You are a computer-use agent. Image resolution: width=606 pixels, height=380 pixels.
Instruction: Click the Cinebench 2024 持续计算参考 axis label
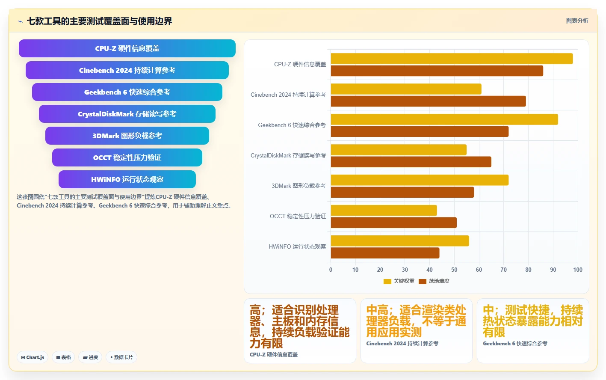[288, 95]
